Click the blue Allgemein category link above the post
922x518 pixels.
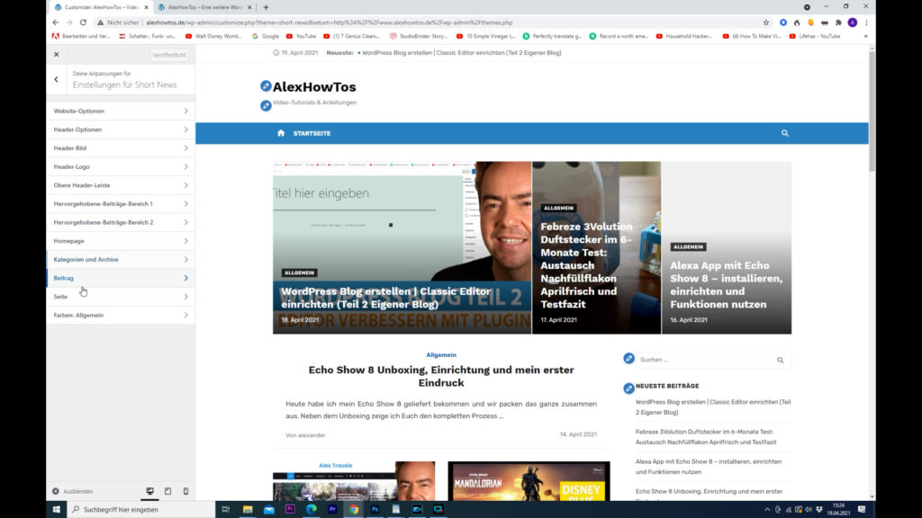tap(441, 354)
